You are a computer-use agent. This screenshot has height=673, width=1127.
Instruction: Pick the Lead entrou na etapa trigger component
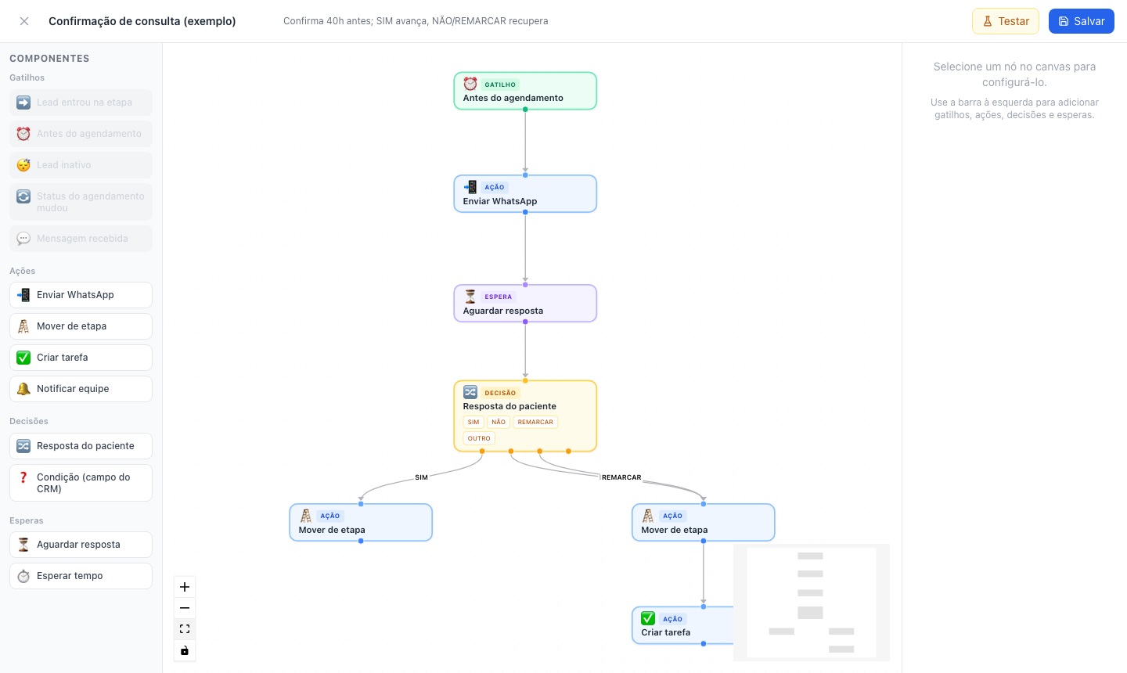tap(81, 103)
